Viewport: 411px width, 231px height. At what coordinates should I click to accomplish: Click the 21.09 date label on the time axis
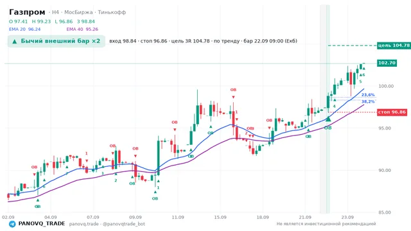[305, 217]
